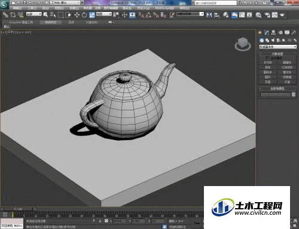299x229 pixels.
Task: Toggle the 3D Snaps button
Action: coord(141,15)
